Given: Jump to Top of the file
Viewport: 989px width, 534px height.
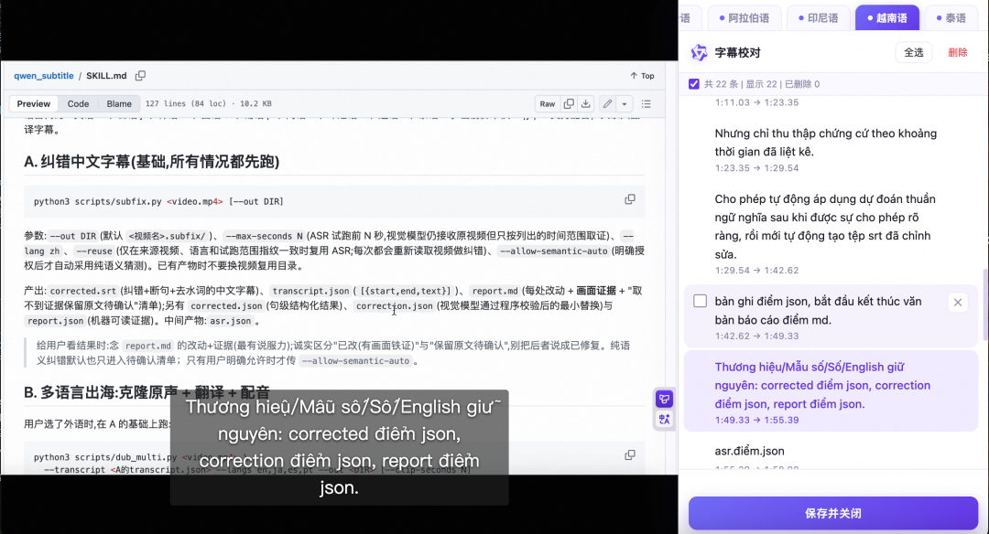Looking at the screenshot, I should [642, 76].
